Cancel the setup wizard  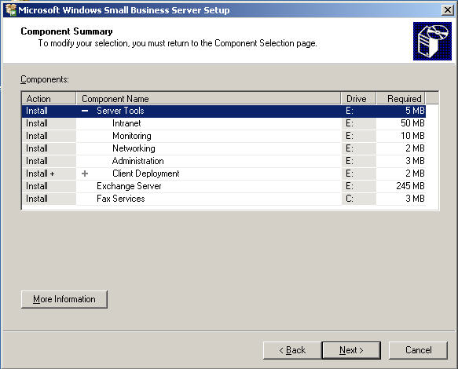click(x=418, y=350)
